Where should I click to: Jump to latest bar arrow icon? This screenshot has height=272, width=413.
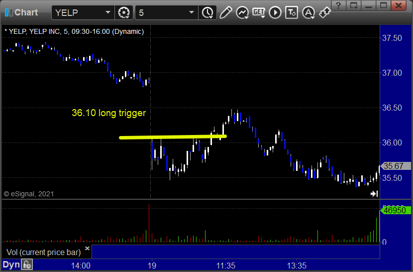point(374,194)
